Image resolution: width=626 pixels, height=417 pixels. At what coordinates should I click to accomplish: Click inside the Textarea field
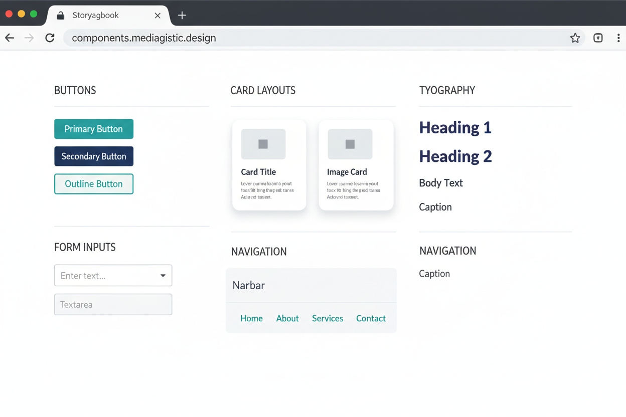pos(113,304)
